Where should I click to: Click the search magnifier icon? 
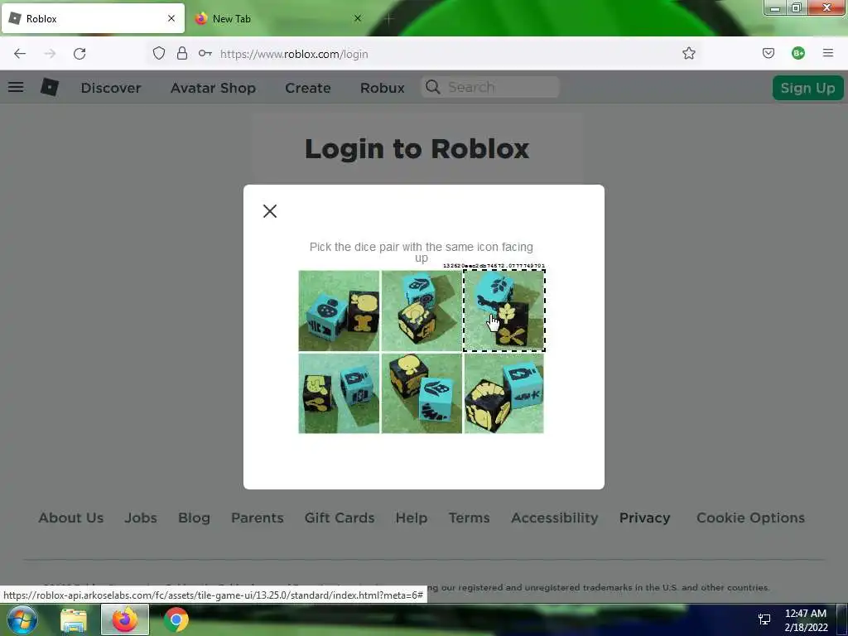coord(432,87)
